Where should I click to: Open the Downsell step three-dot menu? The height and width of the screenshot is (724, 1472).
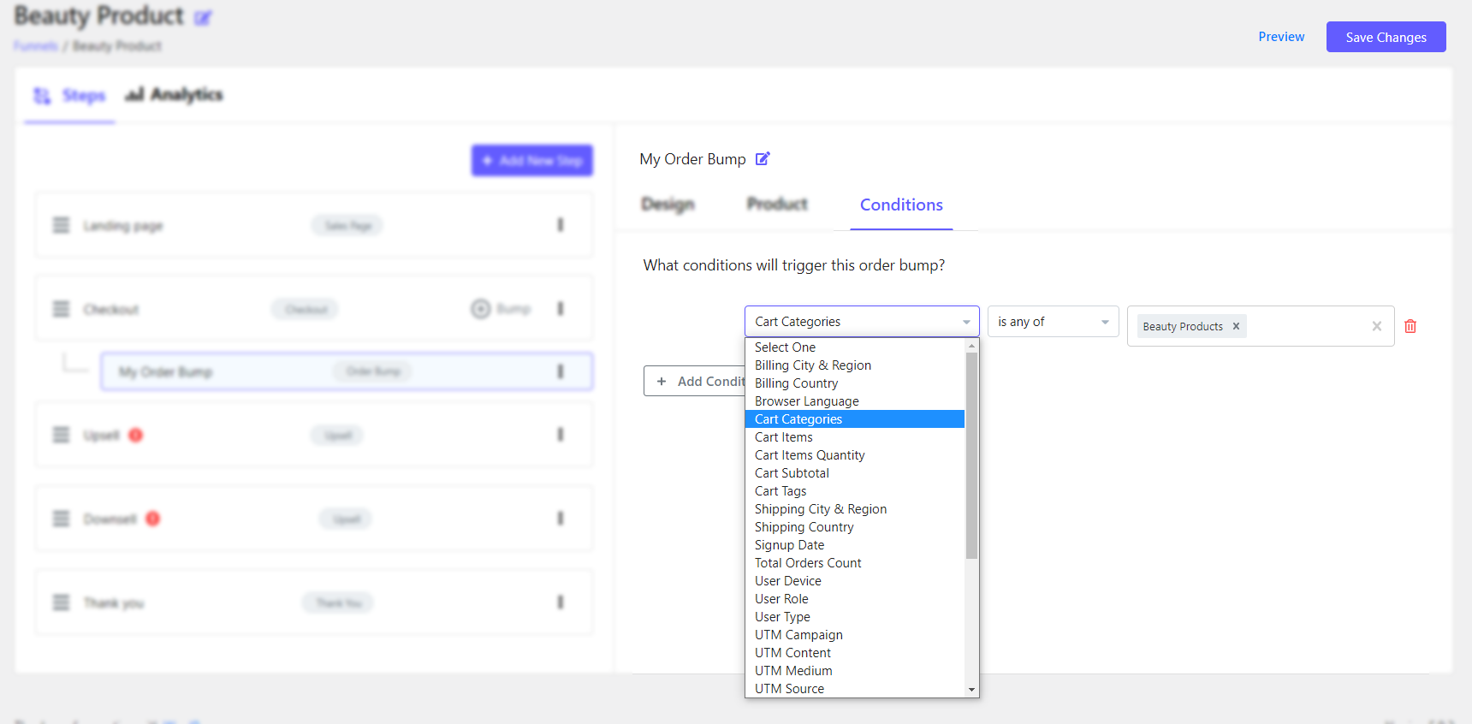pyautogui.click(x=561, y=519)
